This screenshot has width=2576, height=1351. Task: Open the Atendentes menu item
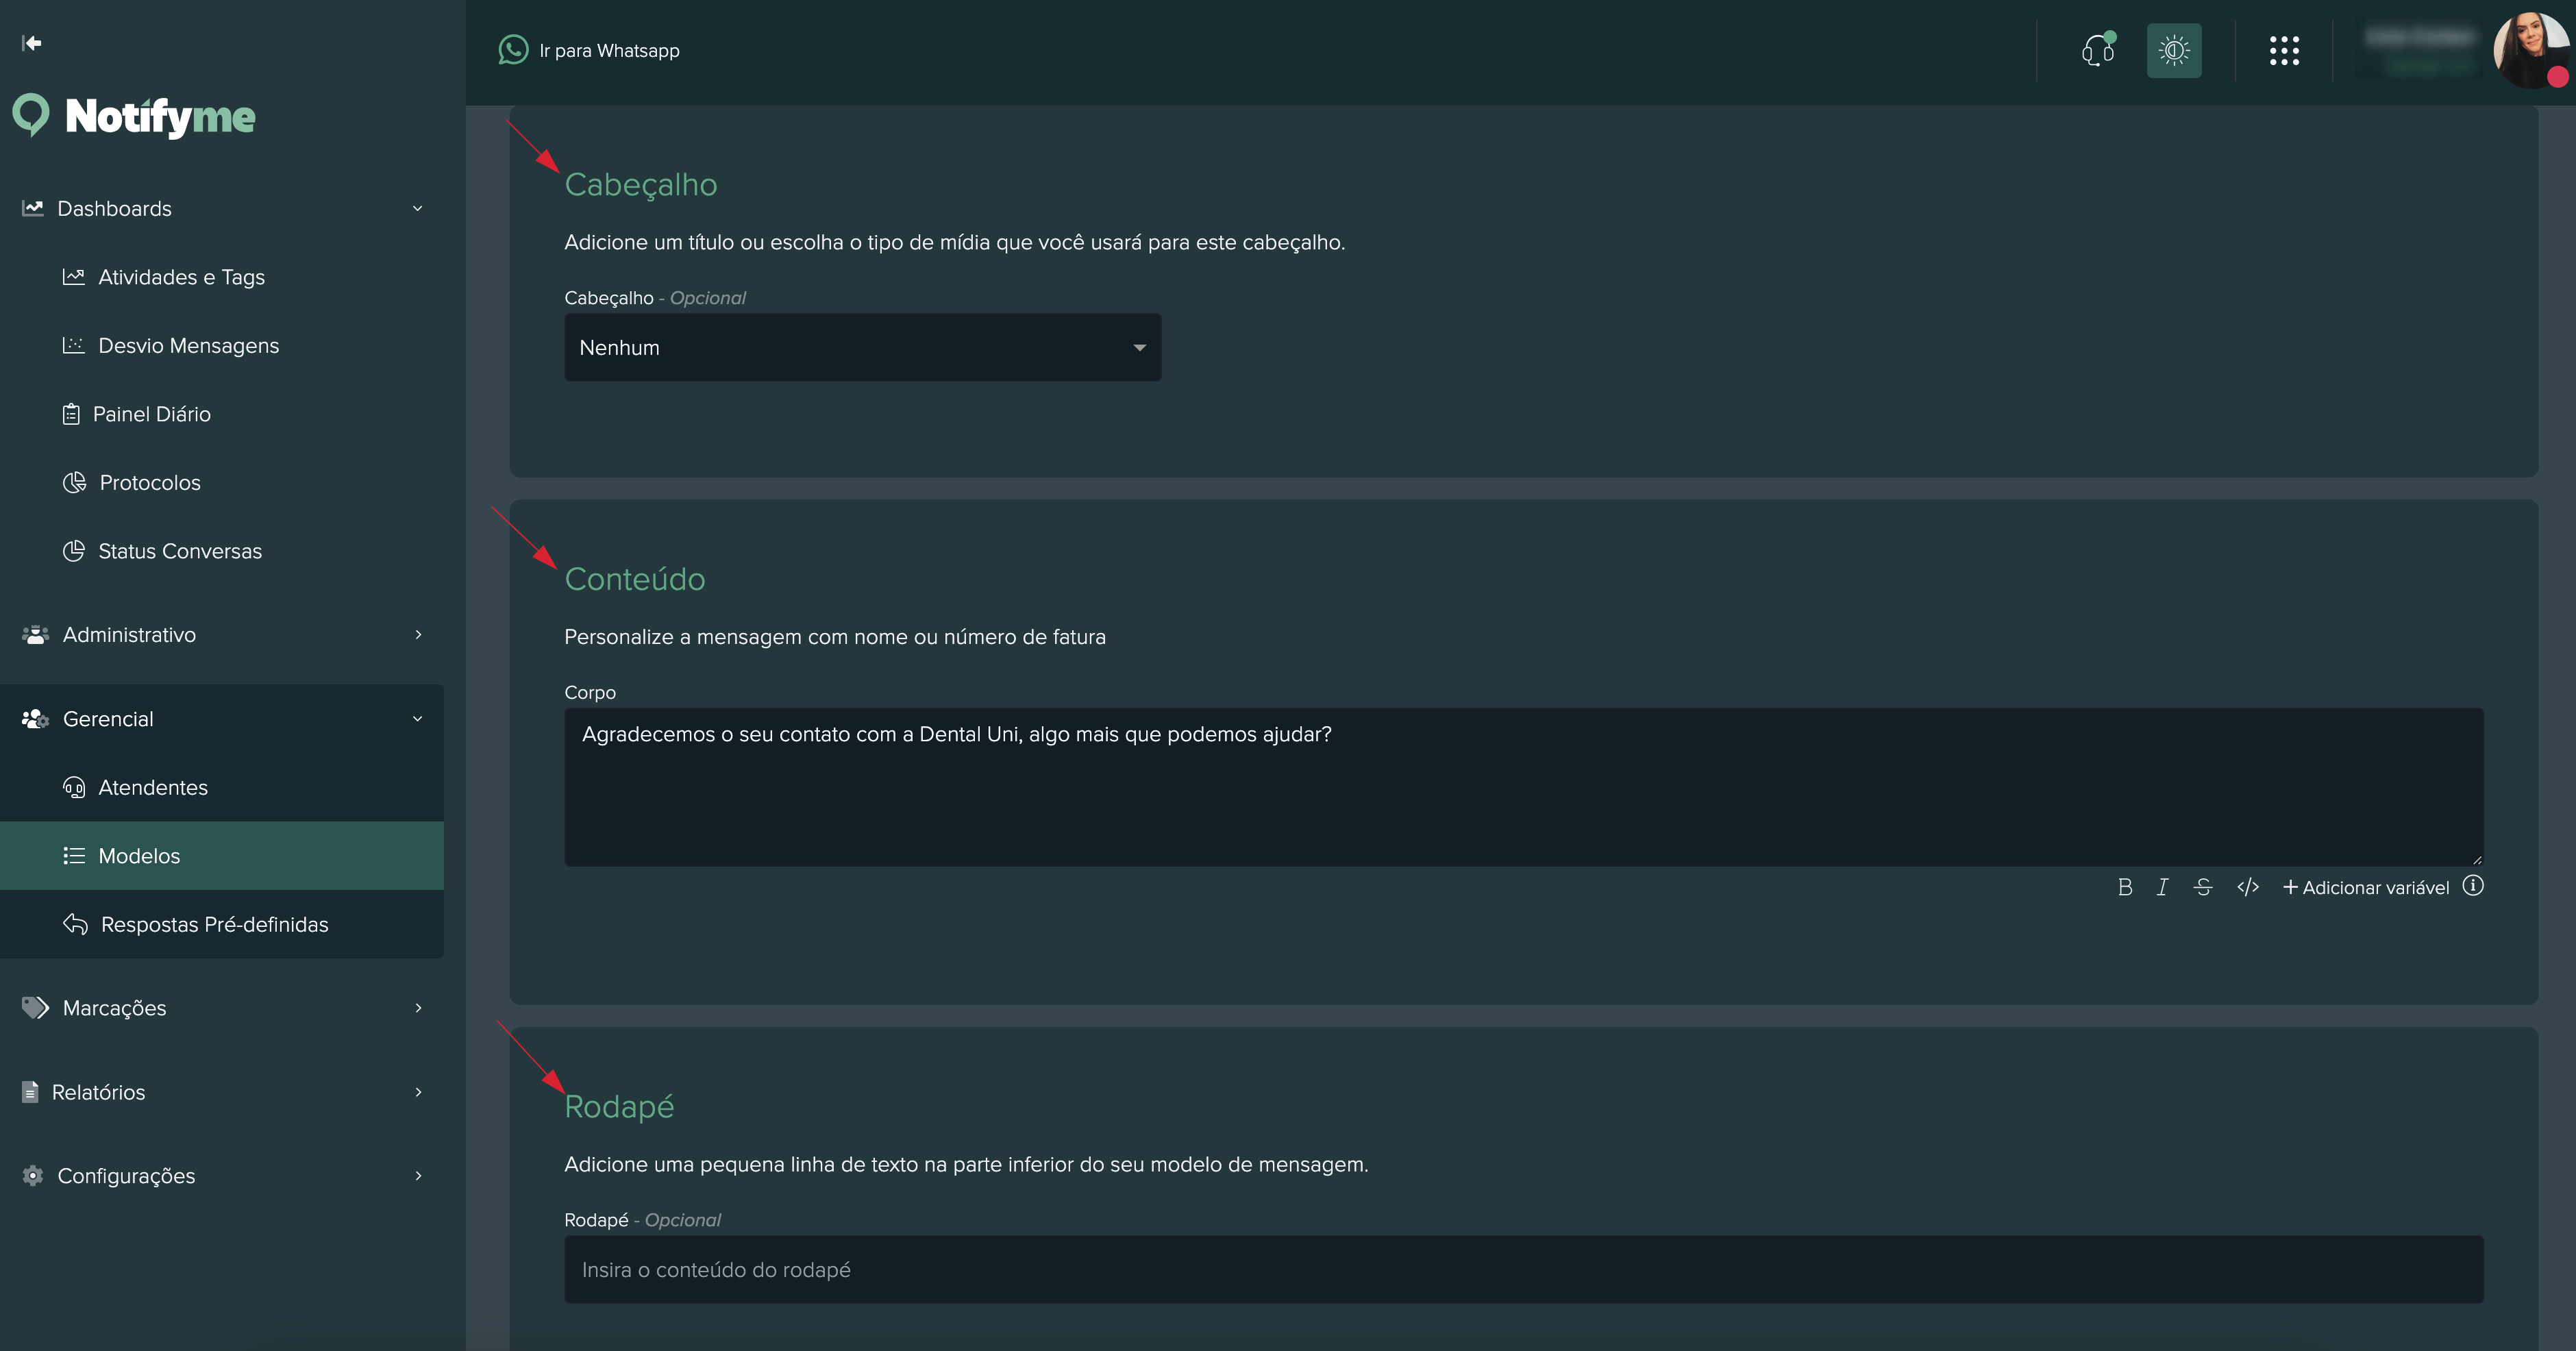pyautogui.click(x=153, y=788)
